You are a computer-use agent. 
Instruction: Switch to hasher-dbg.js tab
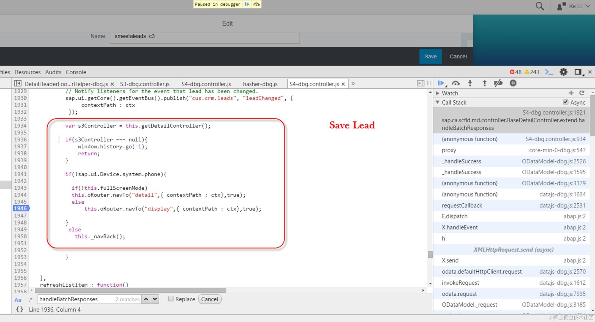[x=260, y=84]
